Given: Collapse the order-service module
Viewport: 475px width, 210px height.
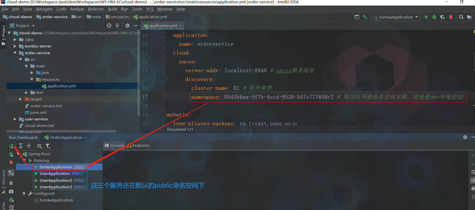Looking at the screenshot, I should point(15,53).
